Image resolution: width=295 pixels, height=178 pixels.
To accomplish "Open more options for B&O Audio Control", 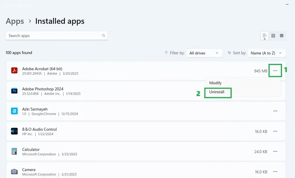I will (275, 131).
